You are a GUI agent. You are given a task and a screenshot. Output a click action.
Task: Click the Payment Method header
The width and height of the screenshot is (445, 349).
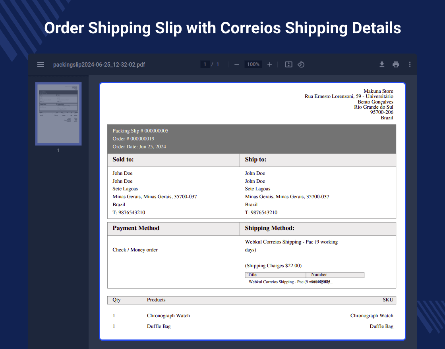(135, 228)
